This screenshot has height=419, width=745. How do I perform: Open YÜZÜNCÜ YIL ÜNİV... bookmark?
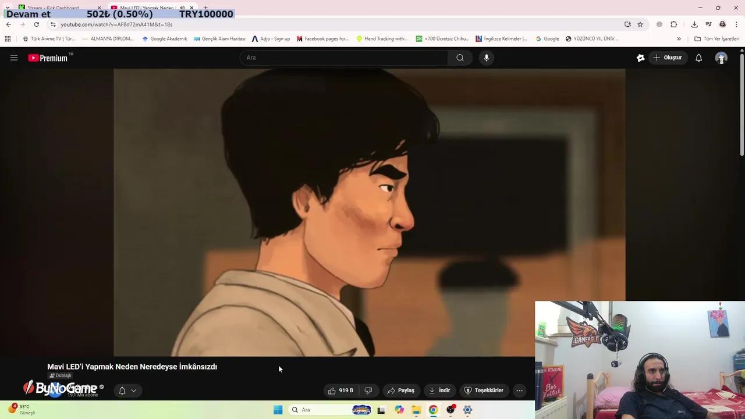(x=591, y=39)
